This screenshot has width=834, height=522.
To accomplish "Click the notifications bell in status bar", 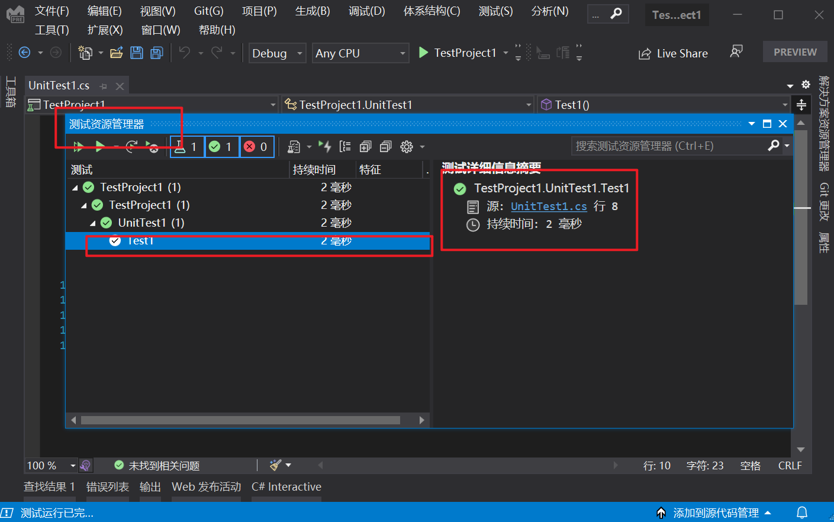I will [801, 513].
